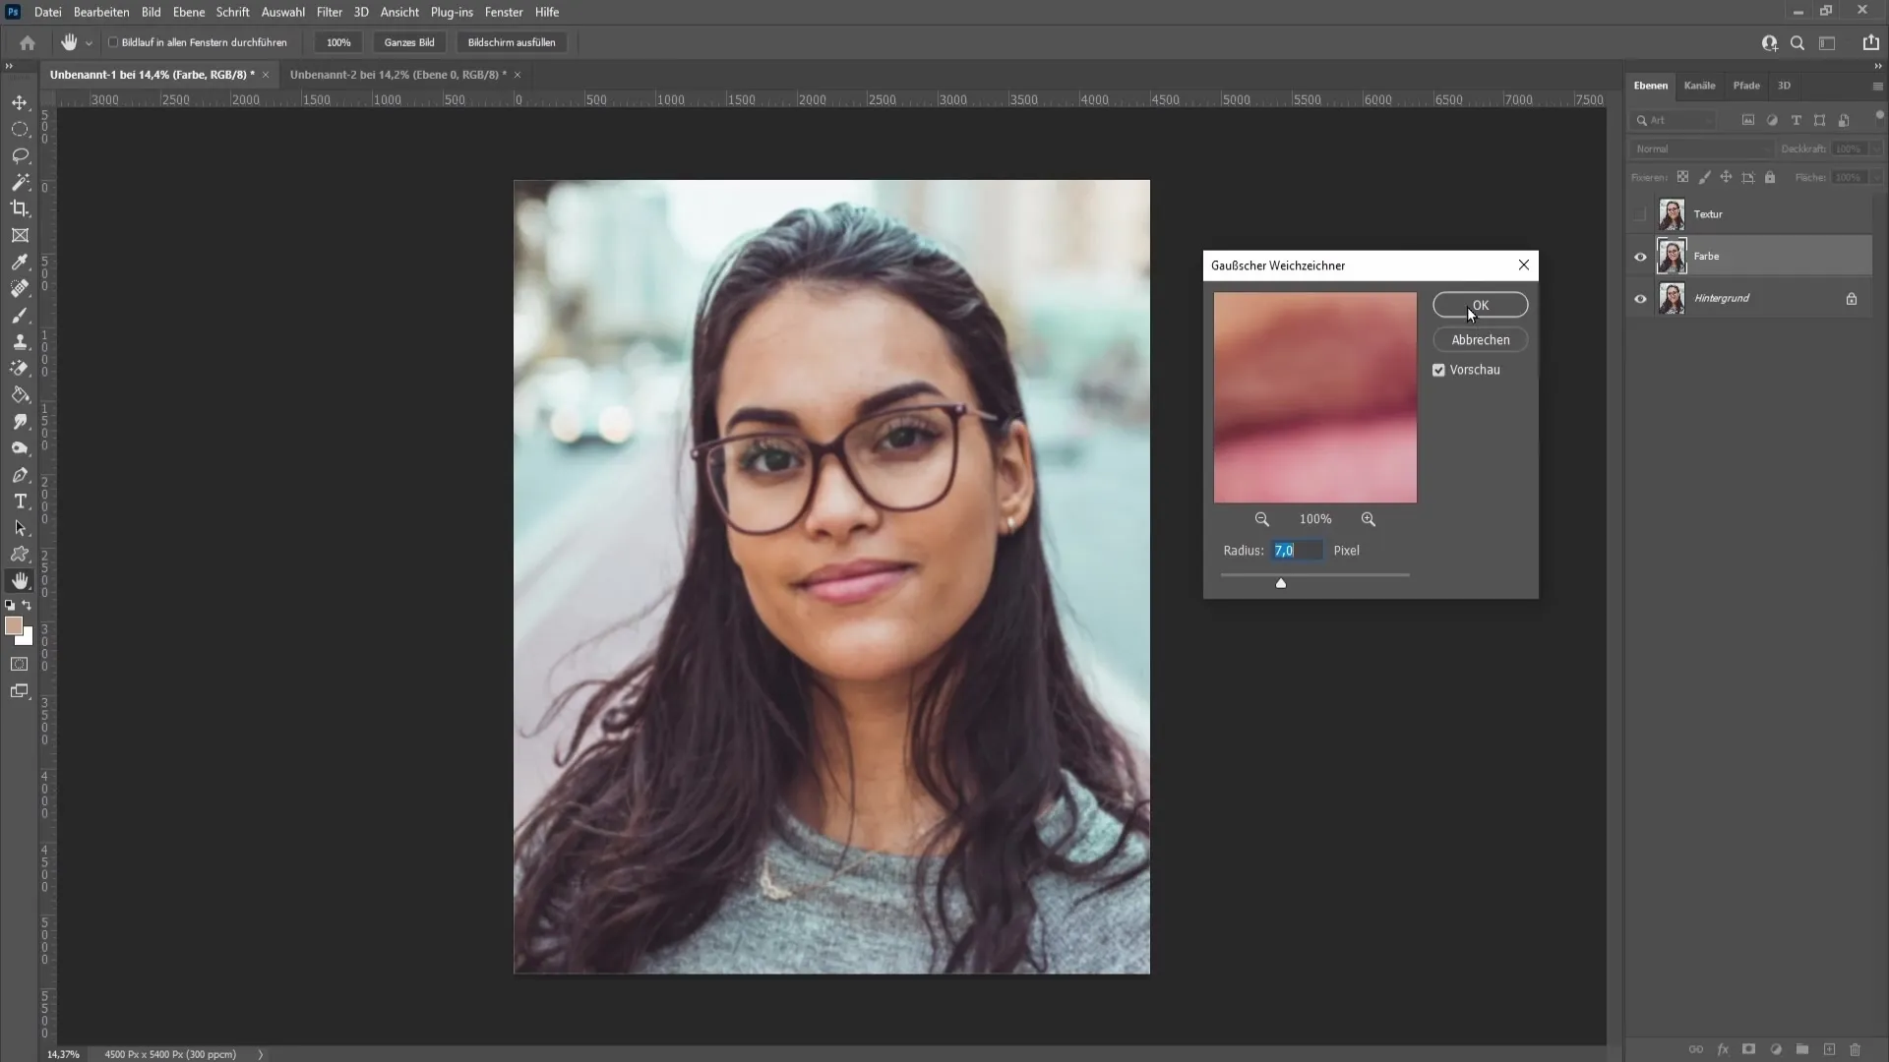Click the Ganzes Bild button
Screen dimensions: 1889x1062
tap(409, 42)
